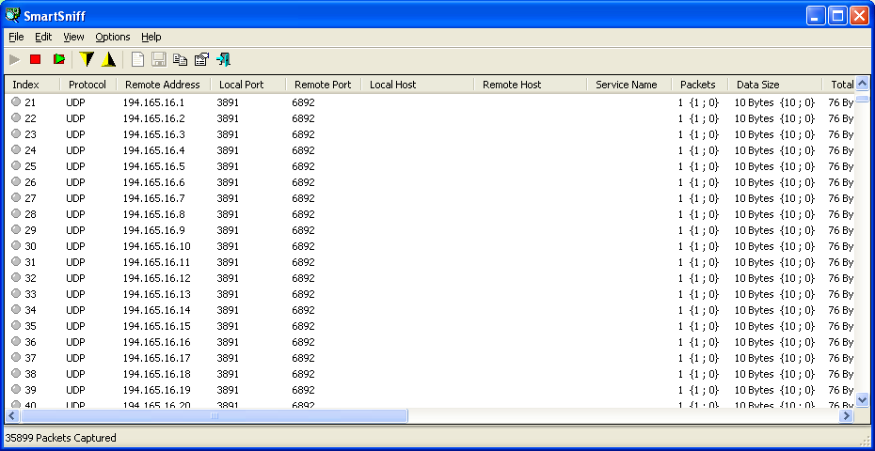The height and width of the screenshot is (451, 875).
Task: Sort by the Packets column header
Action: tap(700, 85)
